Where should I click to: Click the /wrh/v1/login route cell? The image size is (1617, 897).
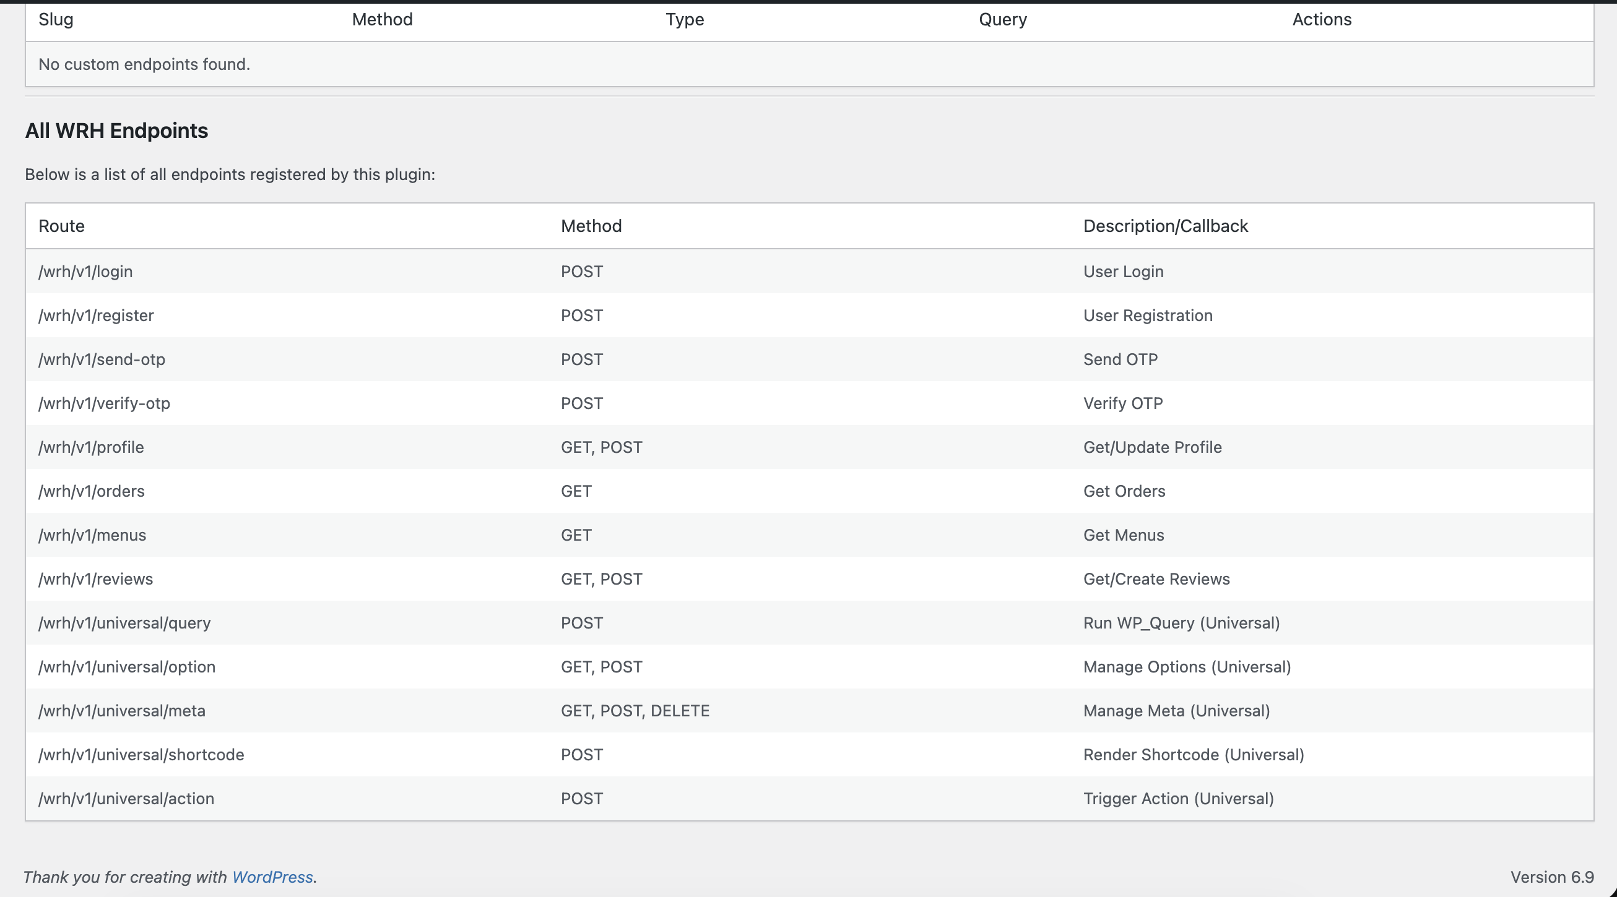(x=85, y=272)
